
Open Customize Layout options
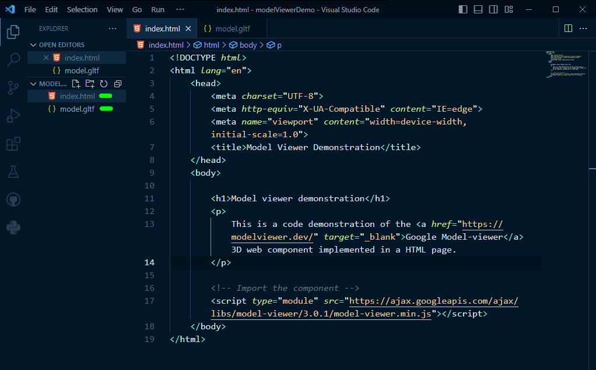pyautogui.click(x=509, y=9)
